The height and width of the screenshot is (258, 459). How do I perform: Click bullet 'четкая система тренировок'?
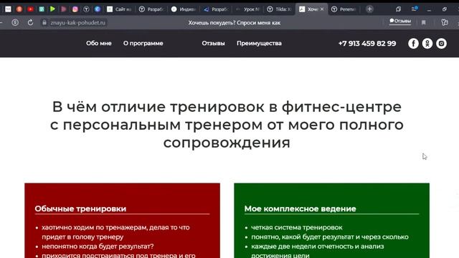(297, 227)
